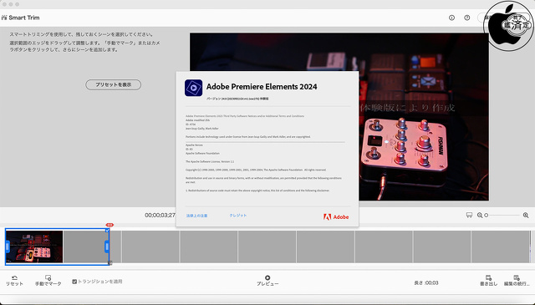The image size is (535, 305).
Task: Click the zoom out magnifier icon
Action: [x=480, y=215]
